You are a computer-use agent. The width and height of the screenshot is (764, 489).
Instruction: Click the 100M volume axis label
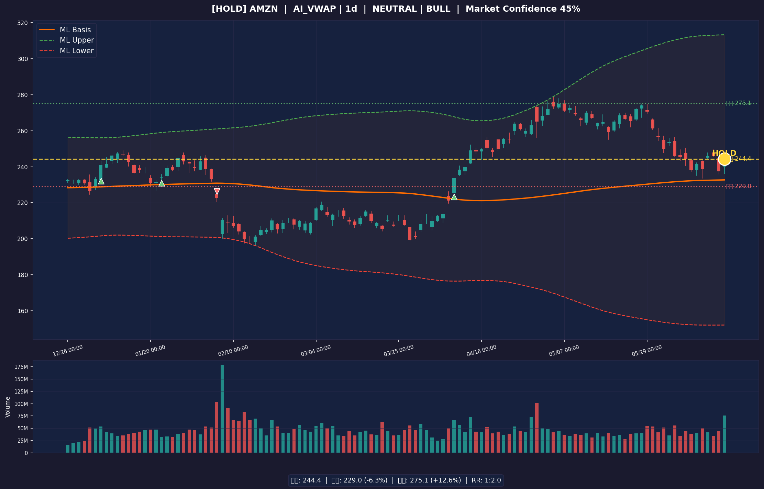click(x=21, y=404)
